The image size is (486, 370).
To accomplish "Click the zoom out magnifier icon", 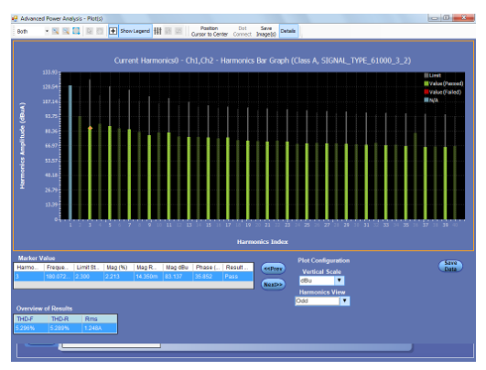I will coord(66,31).
